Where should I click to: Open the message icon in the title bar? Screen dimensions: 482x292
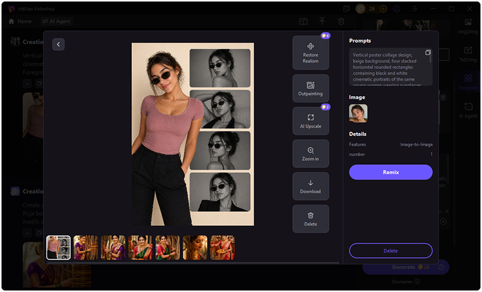click(x=346, y=9)
